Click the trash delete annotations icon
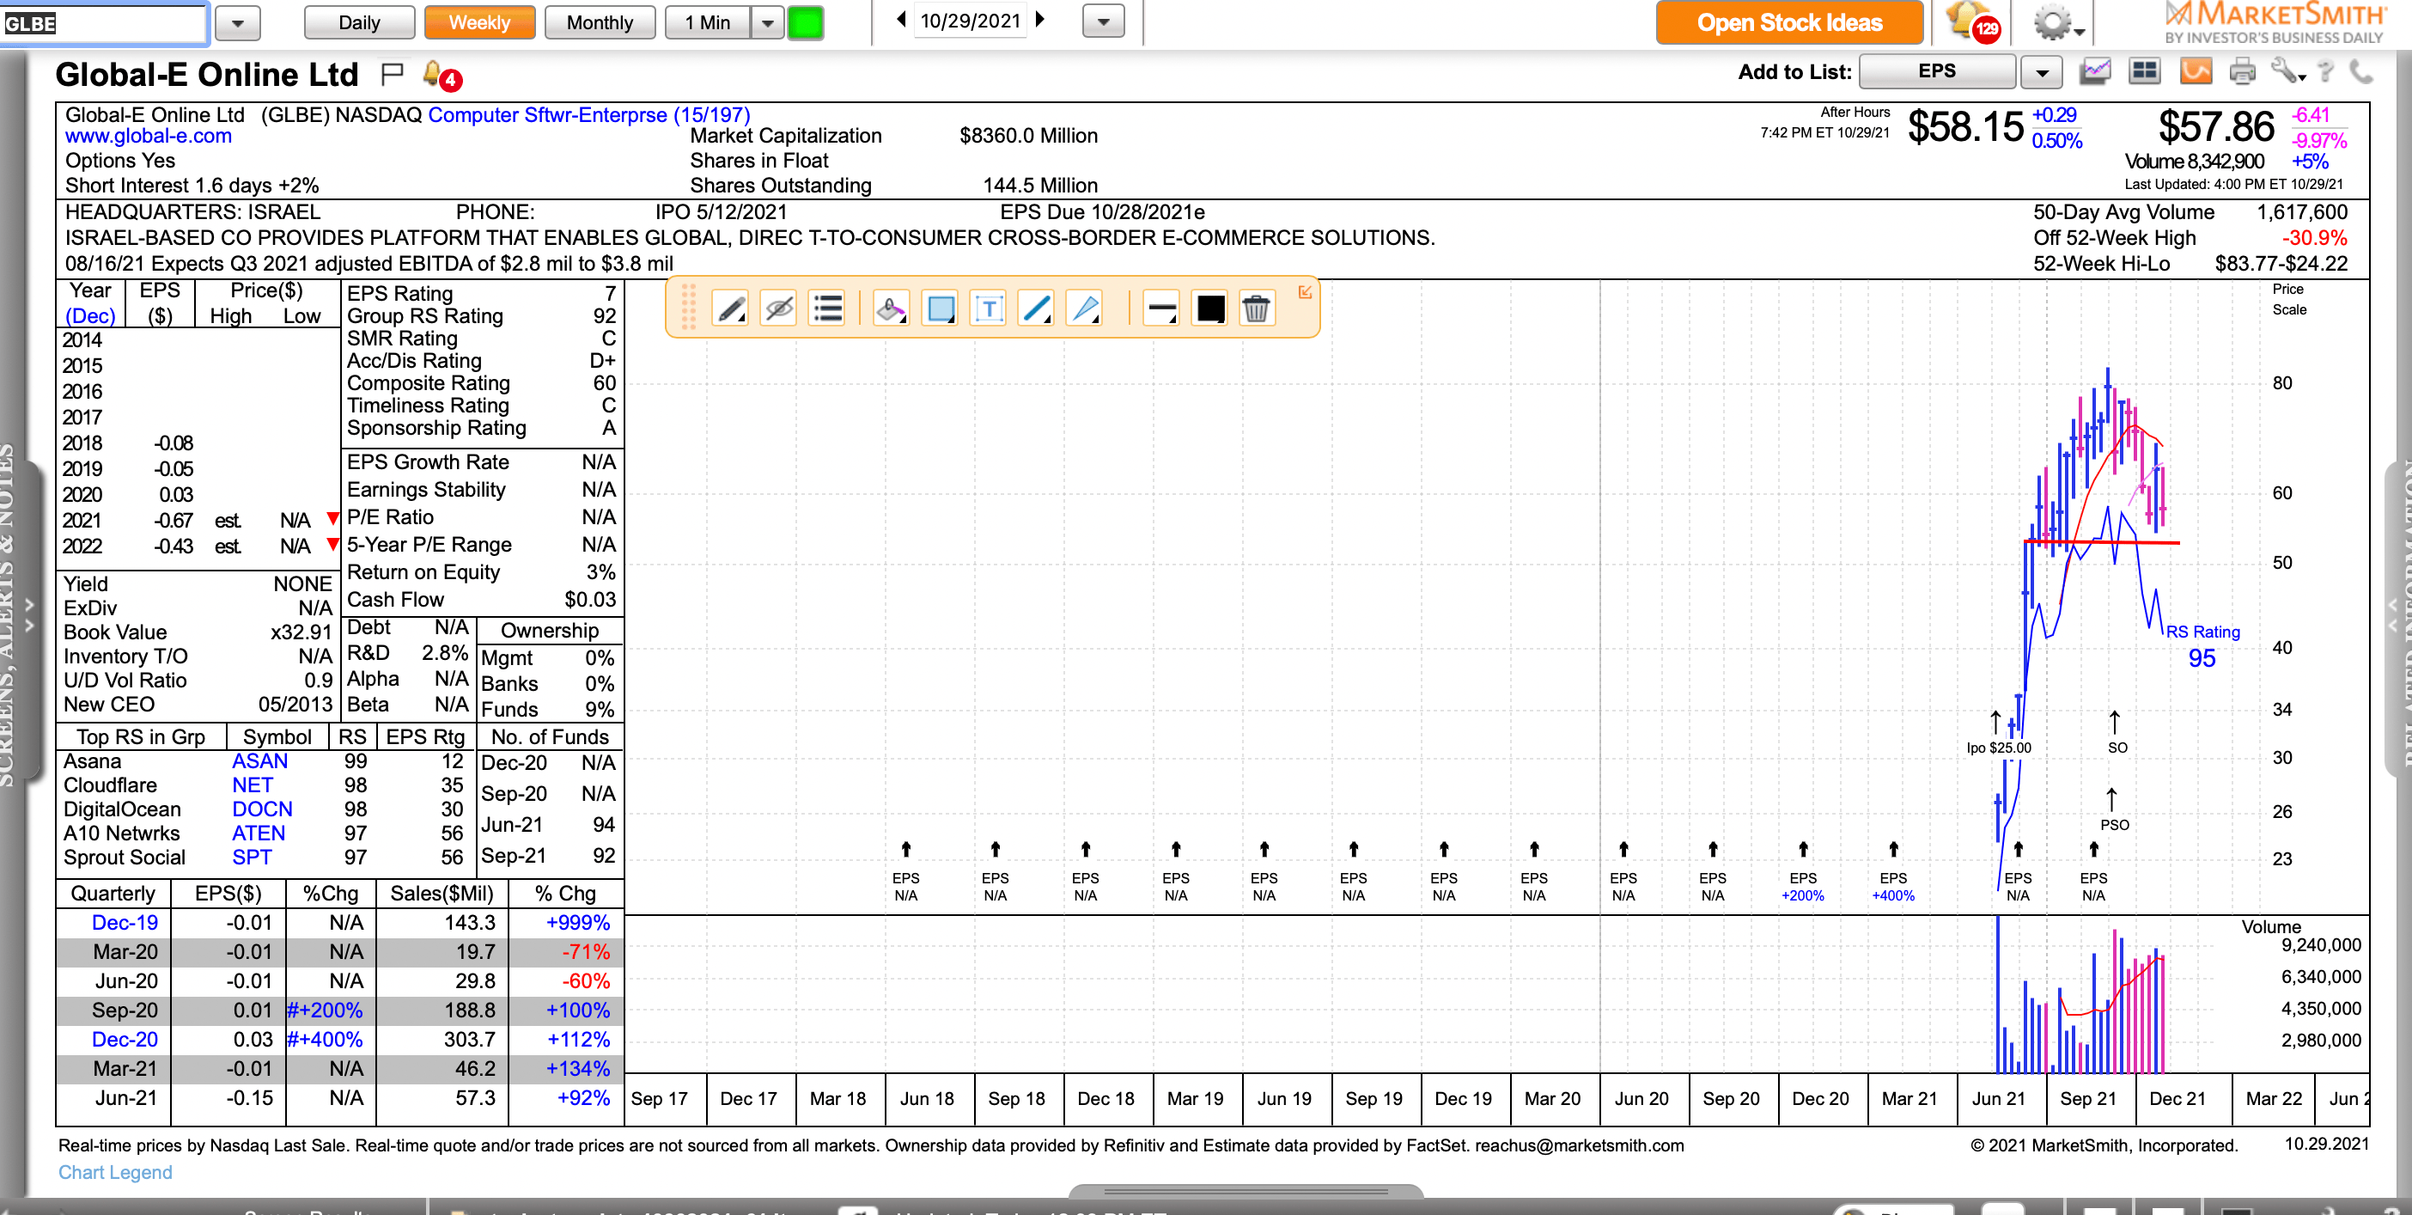This screenshot has width=2412, height=1215. 1256,308
